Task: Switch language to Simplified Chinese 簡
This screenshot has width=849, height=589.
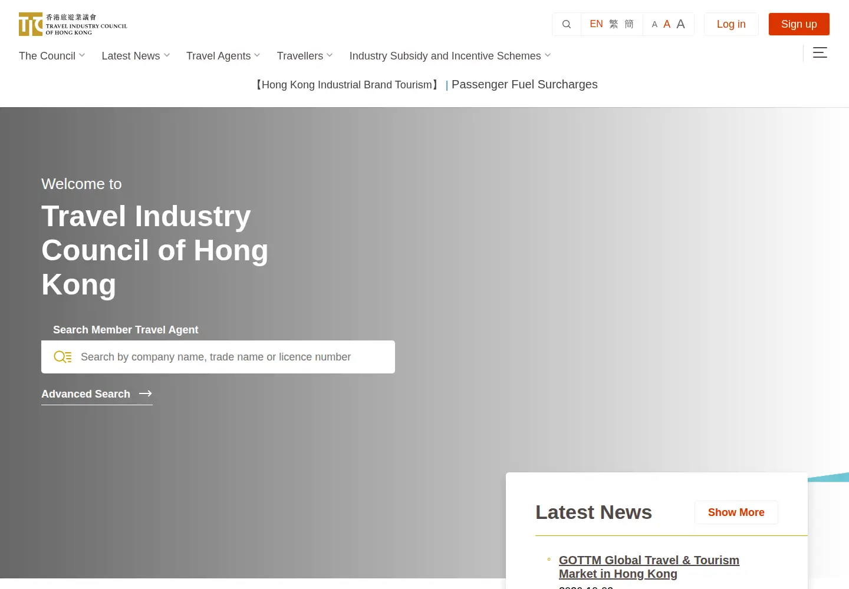Action: point(629,24)
